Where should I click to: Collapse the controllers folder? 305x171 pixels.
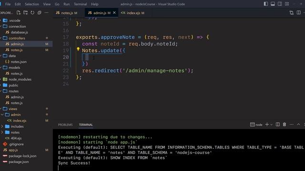point(17,38)
